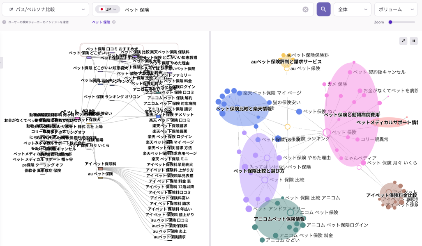
Task: Click the left sidebar expand handle
Action: 1,62
